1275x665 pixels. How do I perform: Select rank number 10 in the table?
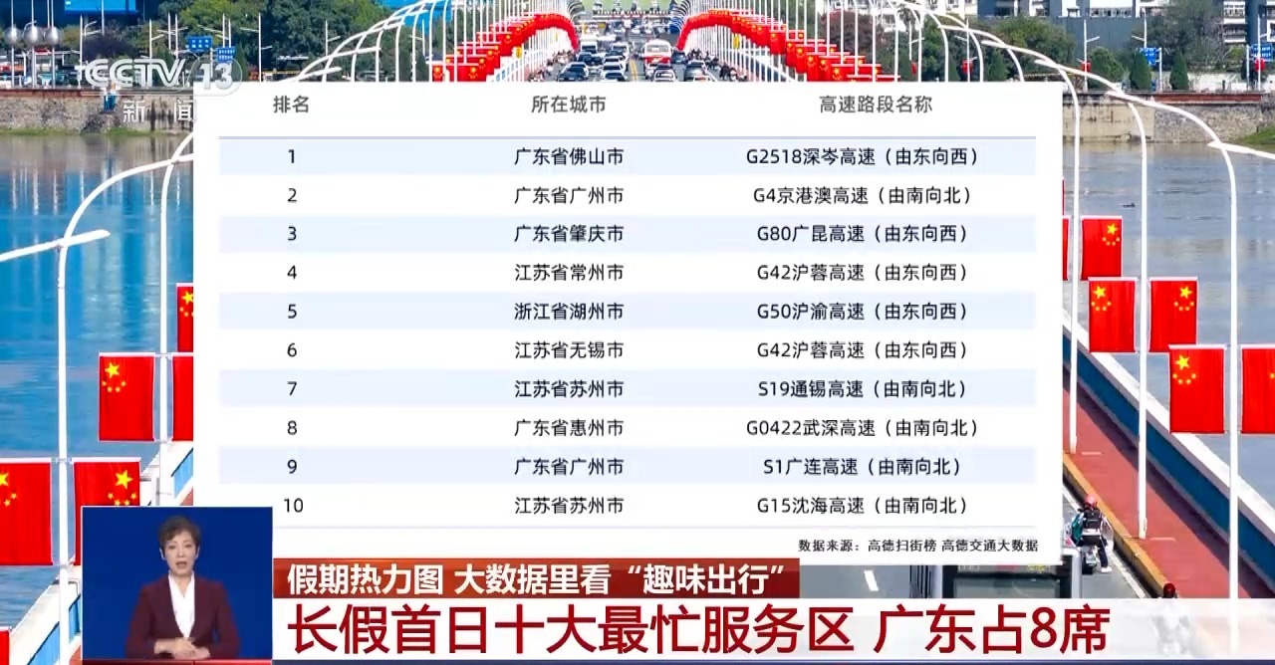293,506
